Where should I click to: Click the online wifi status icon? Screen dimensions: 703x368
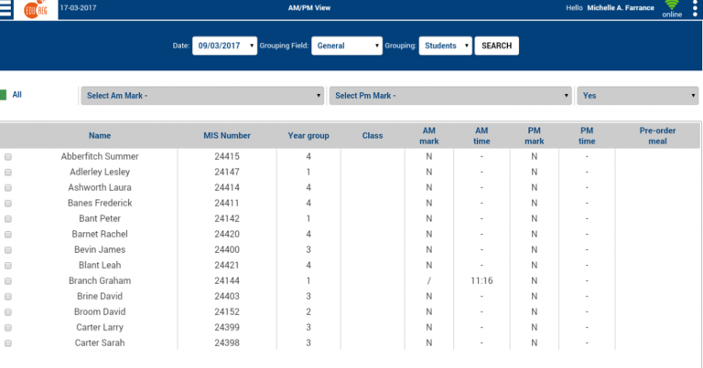672,6
